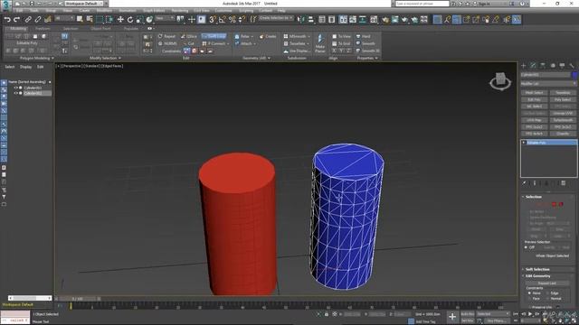This screenshot has width=579, height=325.
Task: Open the Select by Name dialog
Action: point(90,20)
